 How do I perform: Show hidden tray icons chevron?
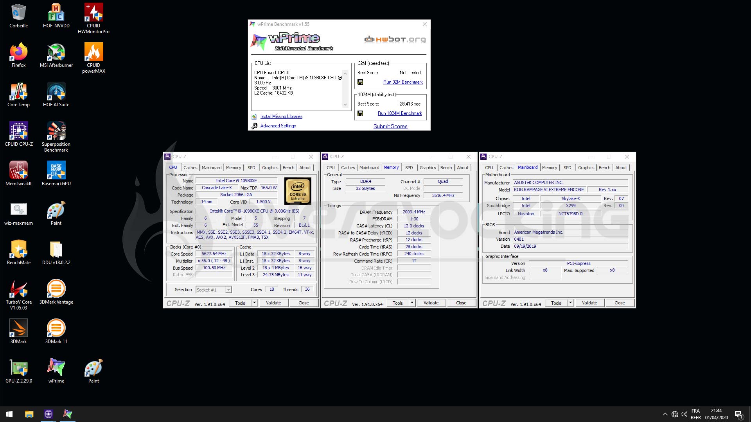point(665,414)
